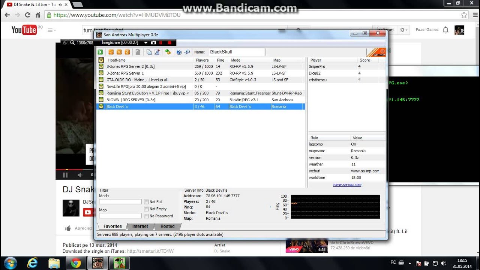Viewport: 480px width, 270px height.
Task: Show hidden system tray icons
Action: (x=409, y=263)
